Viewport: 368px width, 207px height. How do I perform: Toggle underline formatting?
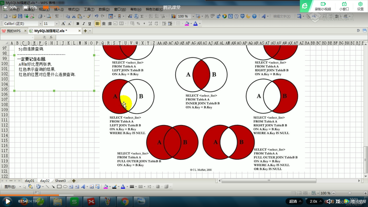point(90,24)
